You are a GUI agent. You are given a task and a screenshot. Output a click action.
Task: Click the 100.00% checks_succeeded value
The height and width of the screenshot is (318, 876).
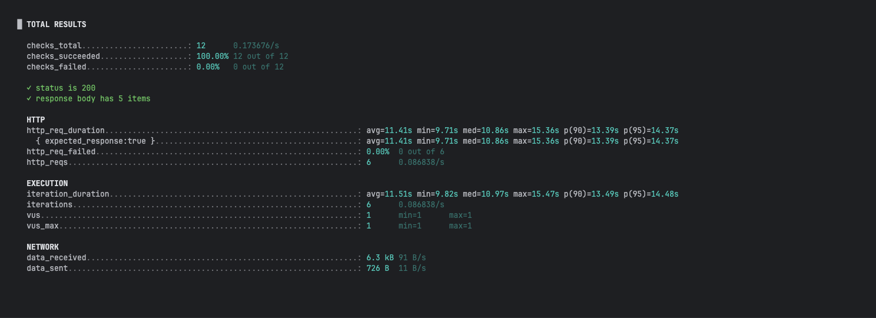coord(212,56)
